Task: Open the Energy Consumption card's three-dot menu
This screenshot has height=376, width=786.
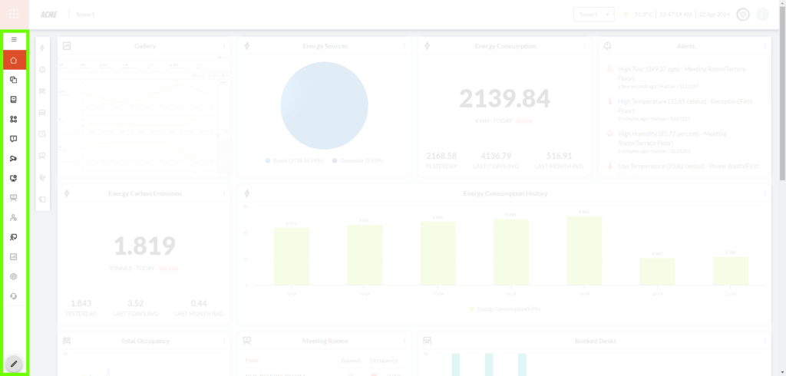Action: [x=584, y=46]
